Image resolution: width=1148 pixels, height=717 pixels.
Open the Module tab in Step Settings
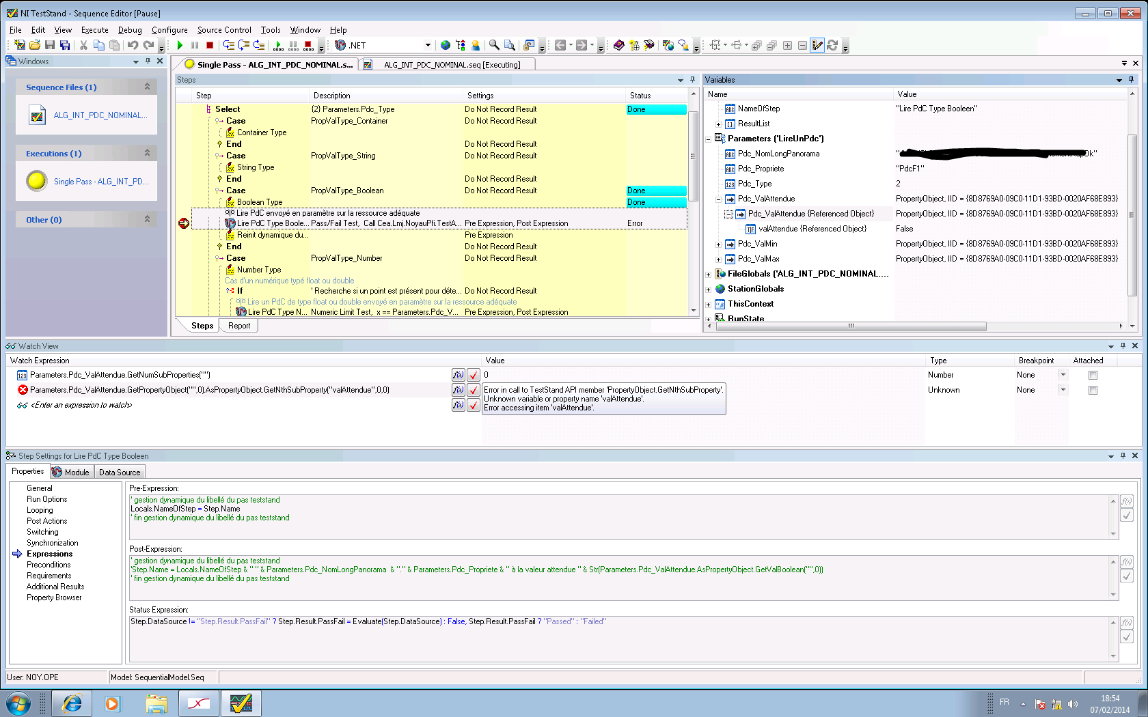coord(71,472)
